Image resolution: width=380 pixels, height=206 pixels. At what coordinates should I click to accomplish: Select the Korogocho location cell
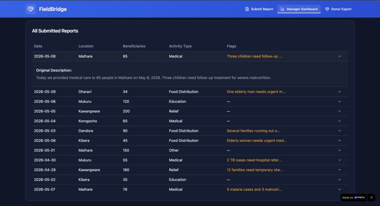coord(88,121)
